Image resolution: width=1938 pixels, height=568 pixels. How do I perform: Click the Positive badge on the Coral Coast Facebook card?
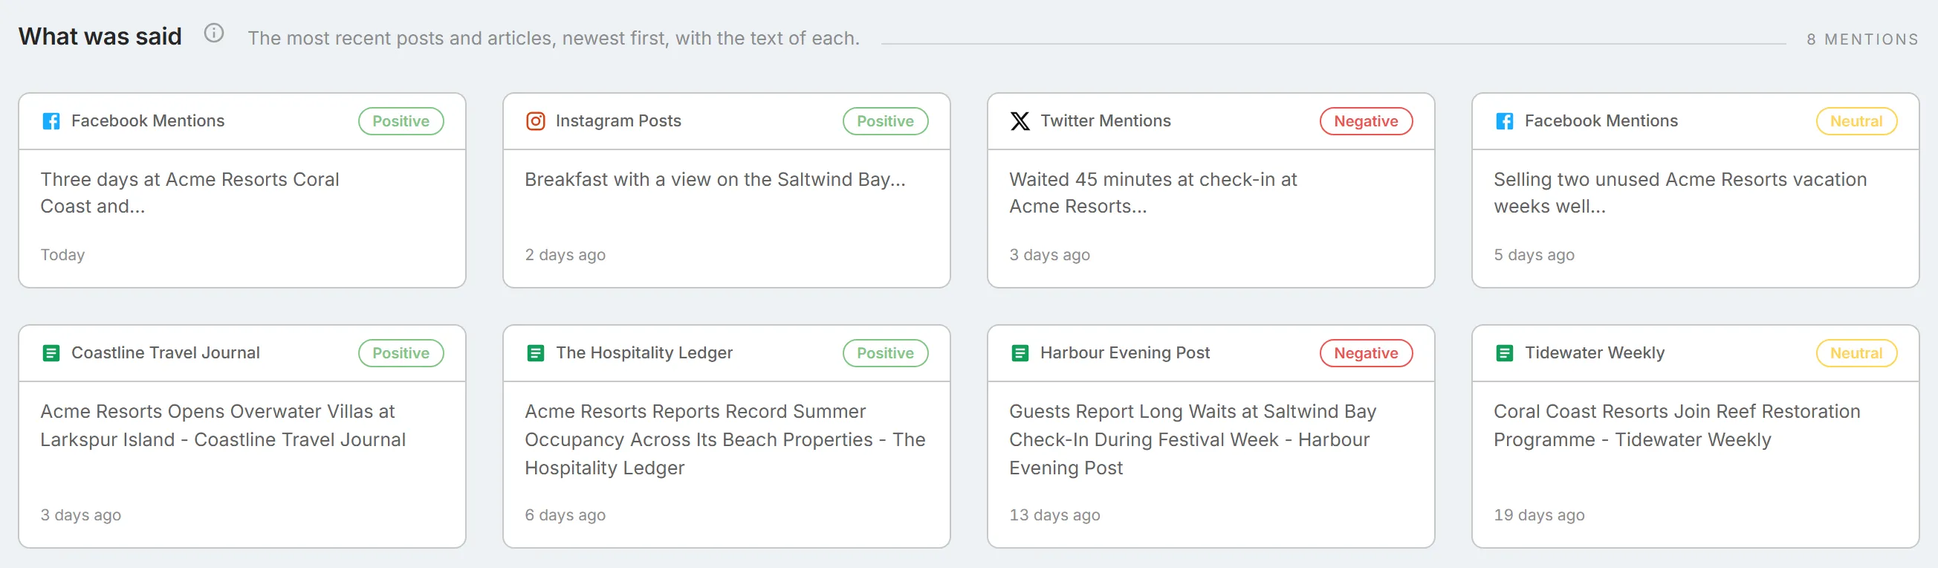tap(401, 121)
